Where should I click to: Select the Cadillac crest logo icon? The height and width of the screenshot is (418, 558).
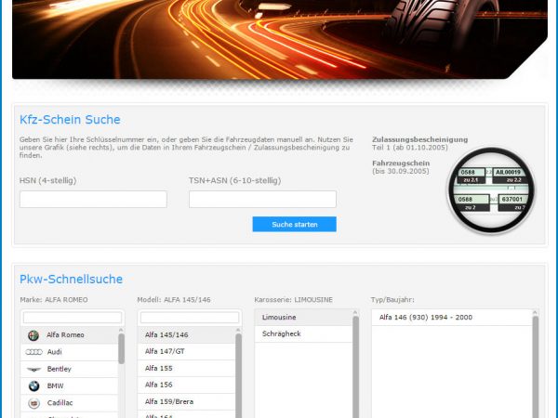[33, 403]
